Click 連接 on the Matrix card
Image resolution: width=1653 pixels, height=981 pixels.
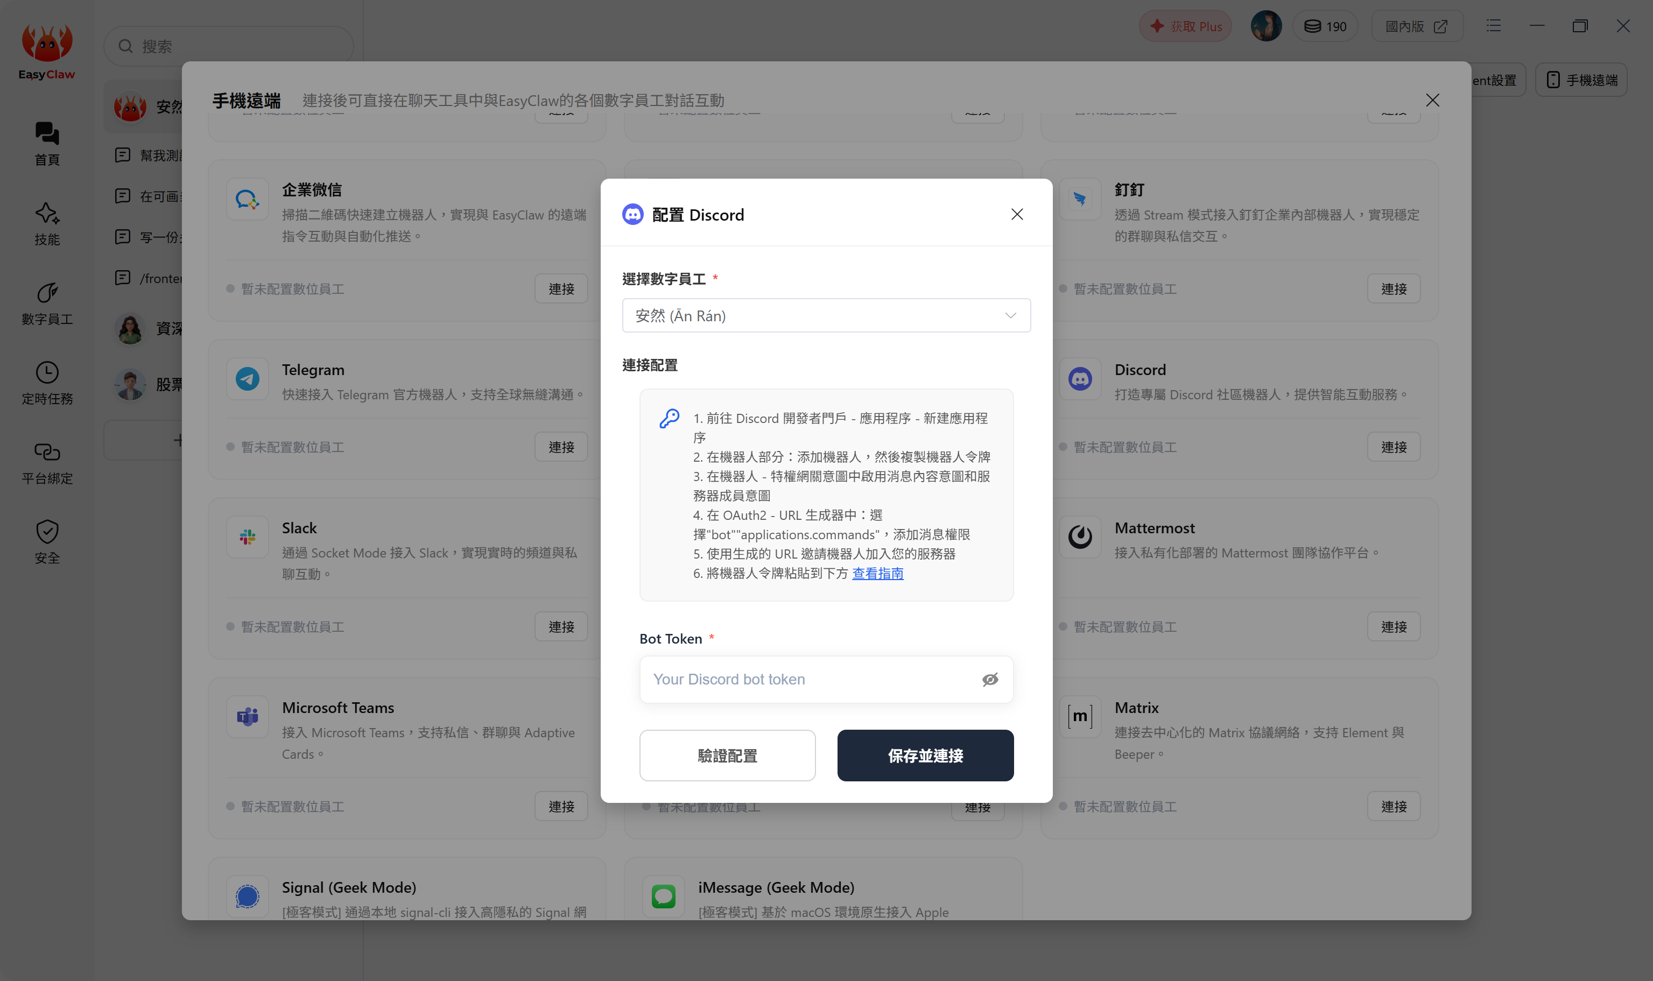tap(1393, 807)
